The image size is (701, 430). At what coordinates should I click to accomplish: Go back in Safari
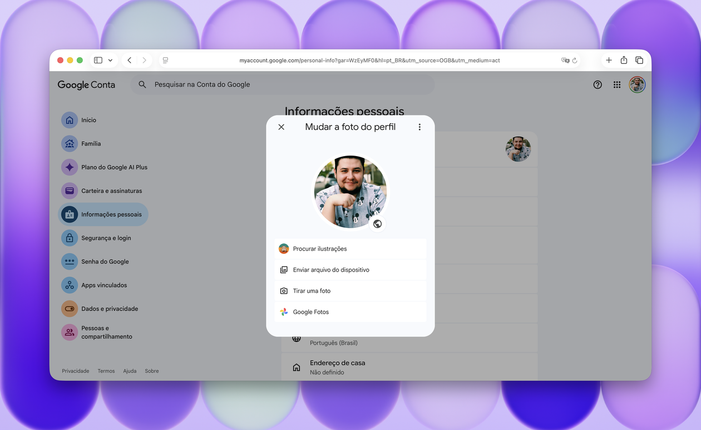coord(129,60)
